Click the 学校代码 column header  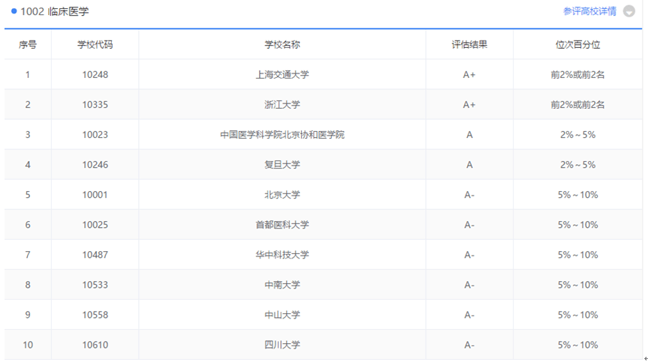[95, 44]
